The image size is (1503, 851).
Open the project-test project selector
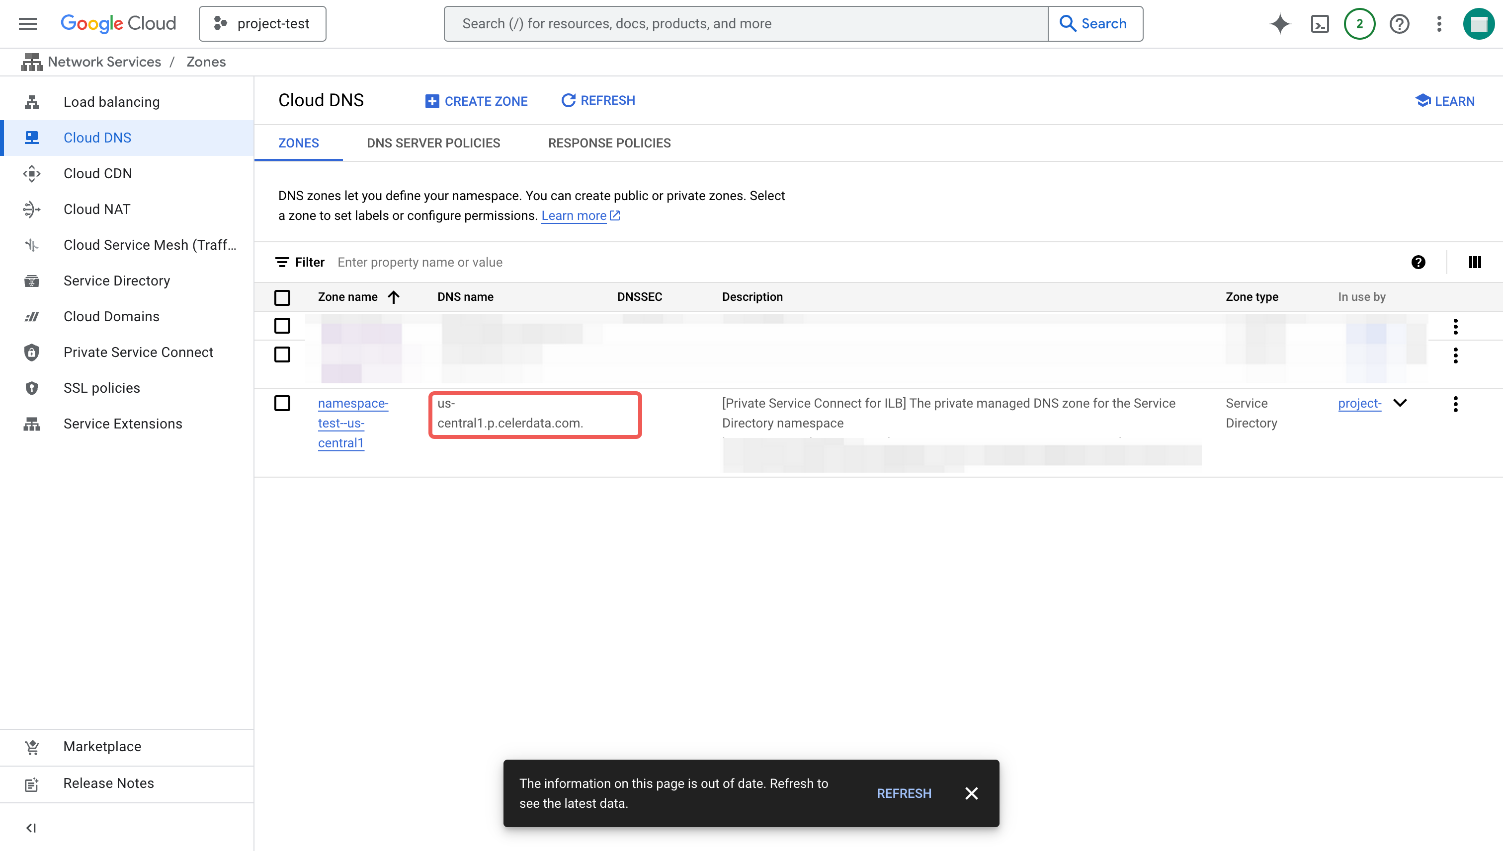click(262, 24)
